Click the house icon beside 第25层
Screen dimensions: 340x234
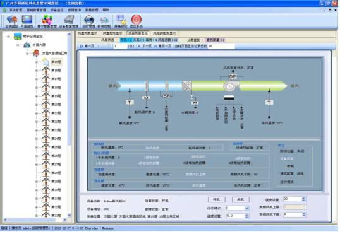[46, 147]
